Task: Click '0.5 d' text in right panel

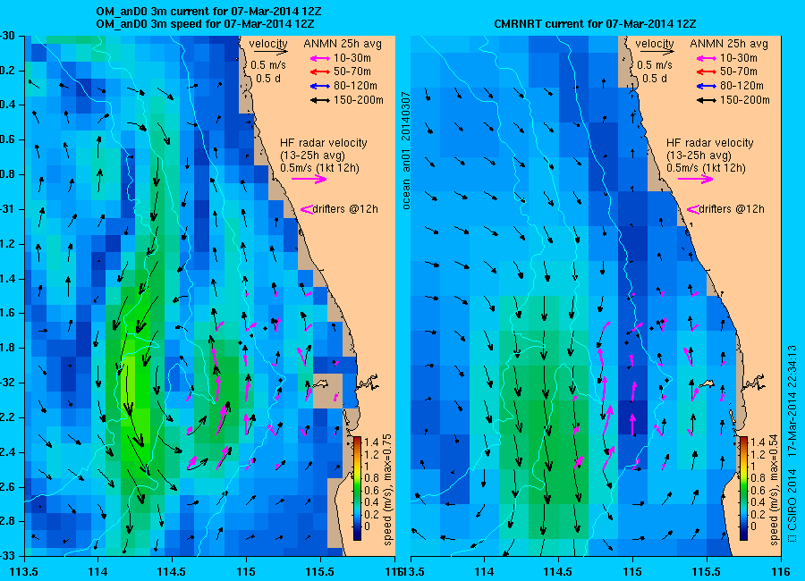Action: pos(655,79)
